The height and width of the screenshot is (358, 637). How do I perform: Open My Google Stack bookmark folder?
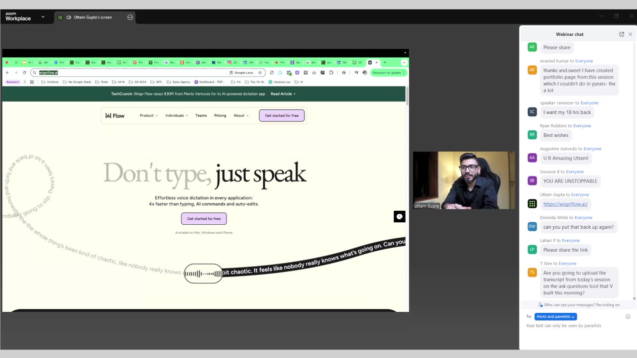point(77,82)
